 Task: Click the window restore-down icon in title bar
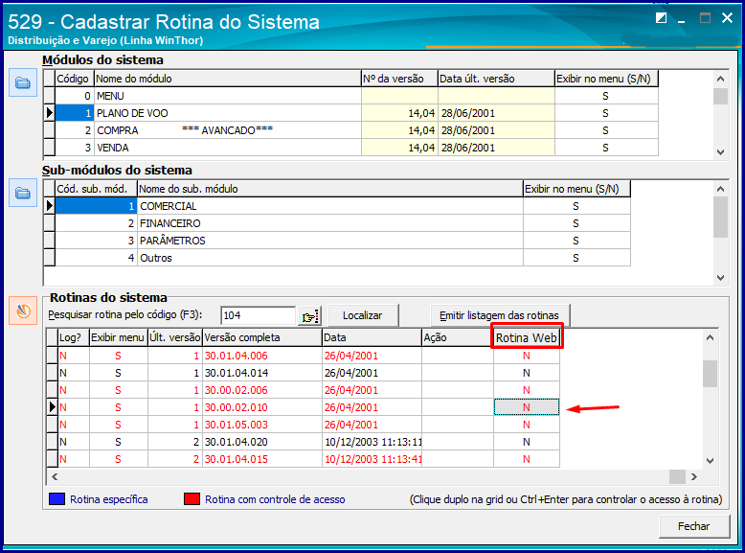661,18
